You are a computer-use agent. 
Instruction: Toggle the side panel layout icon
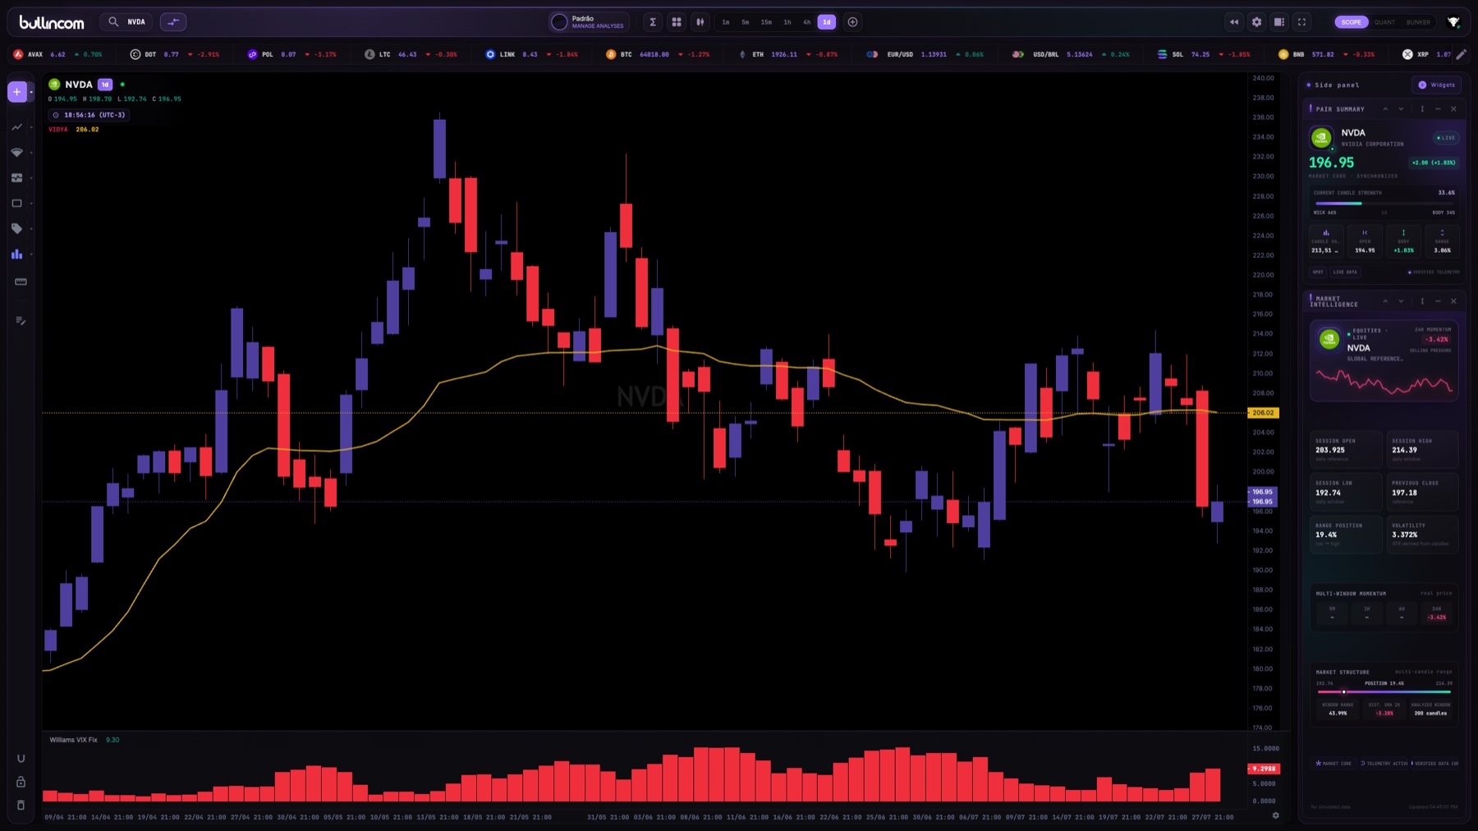pos(1279,22)
